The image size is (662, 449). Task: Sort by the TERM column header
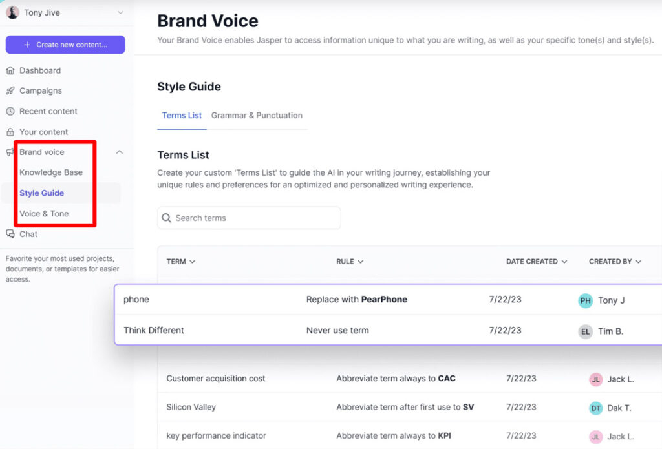[x=180, y=262]
